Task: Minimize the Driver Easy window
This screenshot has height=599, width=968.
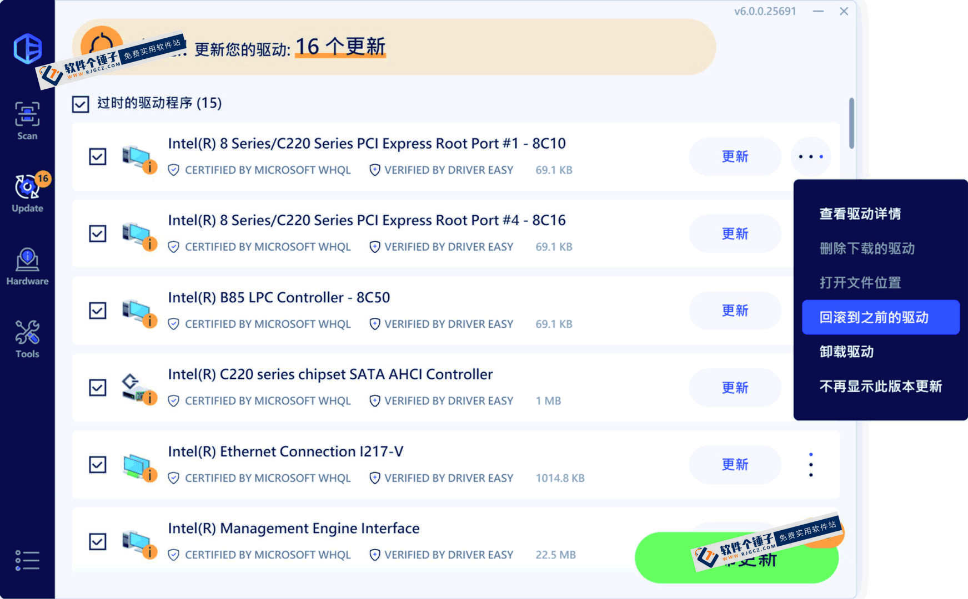Action: pos(818,11)
